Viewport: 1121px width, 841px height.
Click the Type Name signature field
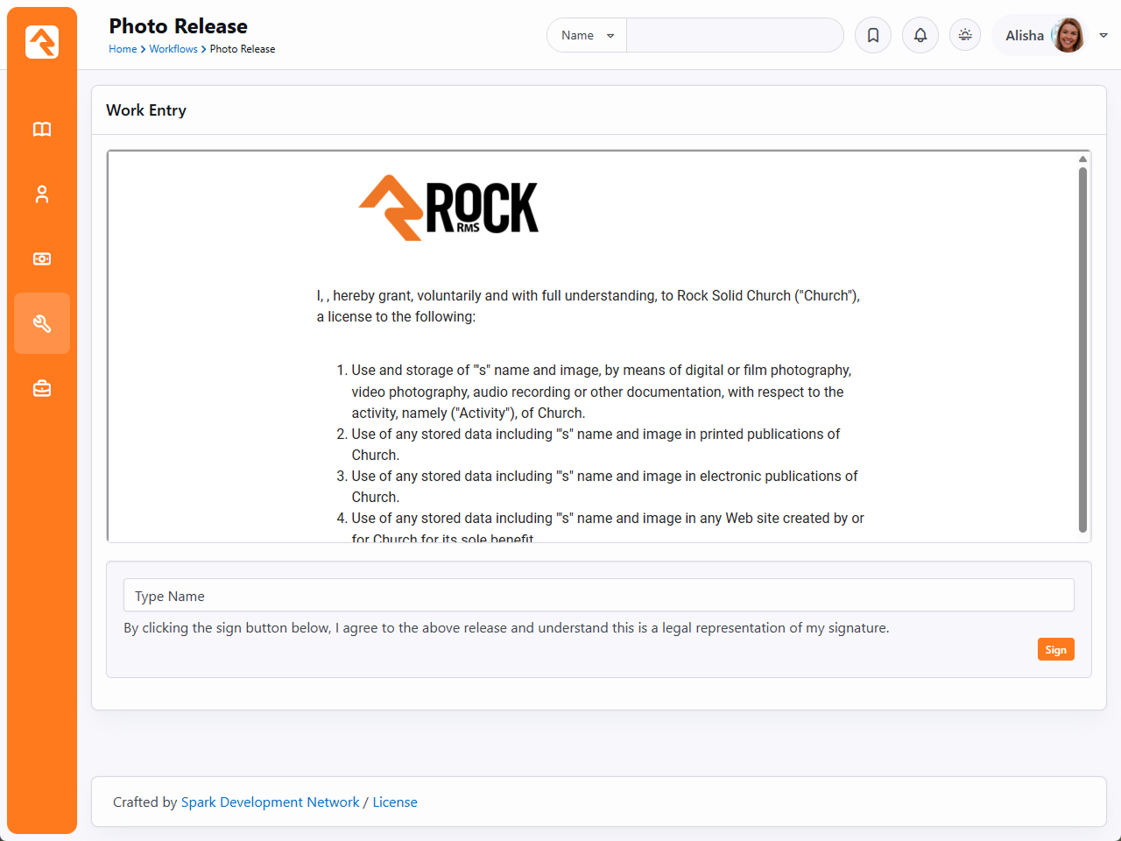tap(598, 596)
